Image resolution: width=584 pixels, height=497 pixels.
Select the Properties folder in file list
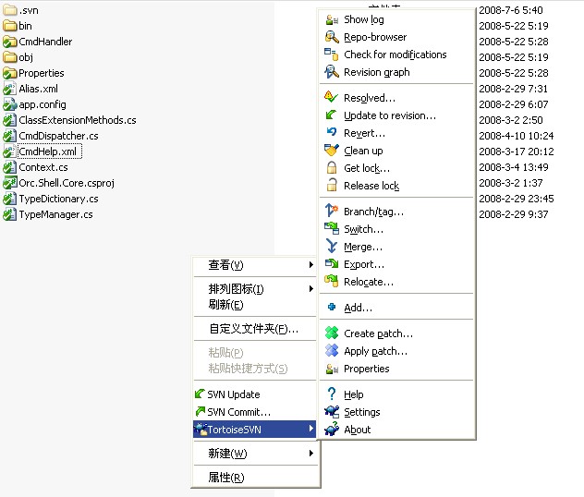coord(41,73)
